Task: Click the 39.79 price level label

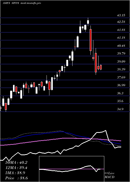Action: point(121,54)
